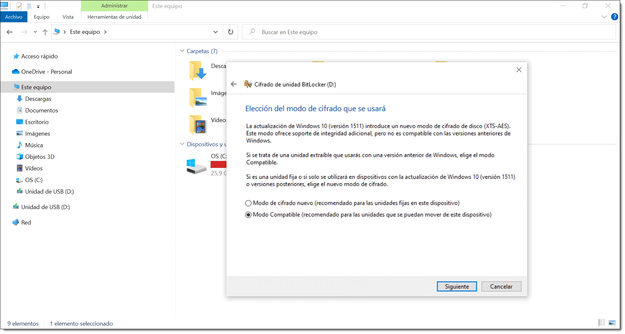Open Help with the question mark icon
Screen dimensions: 625x334
tap(615, 17)
